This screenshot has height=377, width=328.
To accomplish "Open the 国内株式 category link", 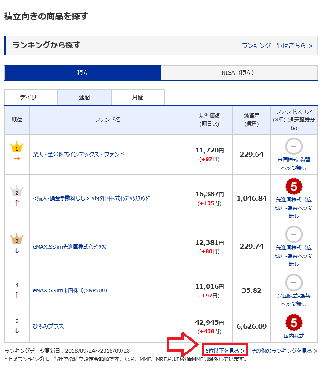I will pyautogui.click(x=294, y=336).
